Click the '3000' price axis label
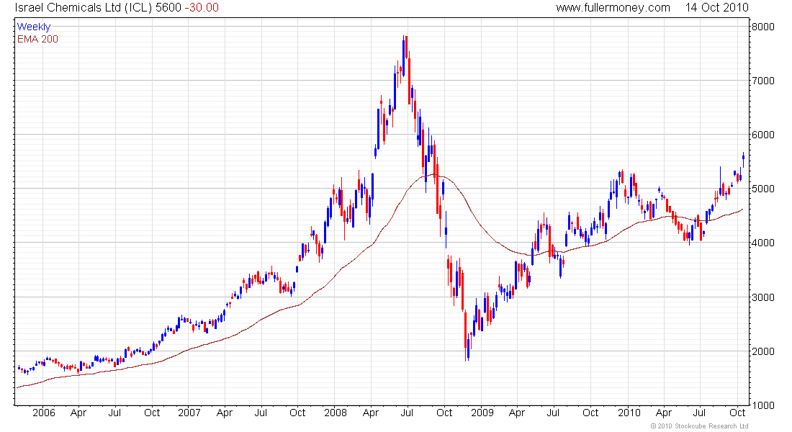 [763, 297]
